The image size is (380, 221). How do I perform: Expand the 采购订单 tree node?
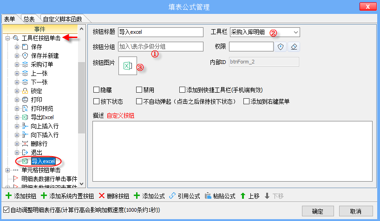(17, 64)
